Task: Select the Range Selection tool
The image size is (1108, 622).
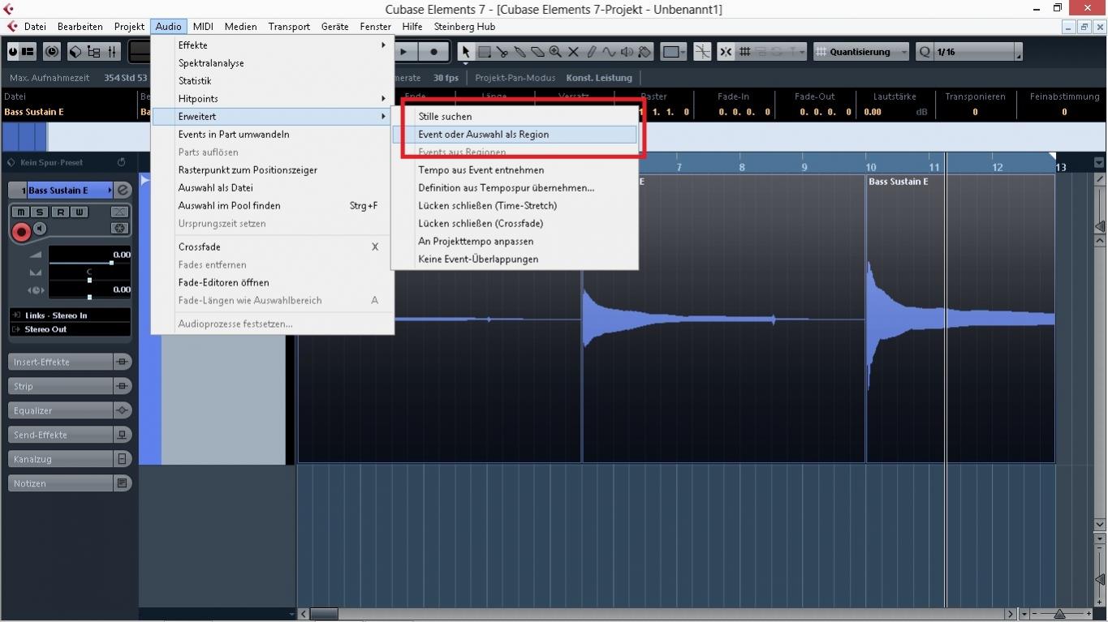Action: coord(484,52)
